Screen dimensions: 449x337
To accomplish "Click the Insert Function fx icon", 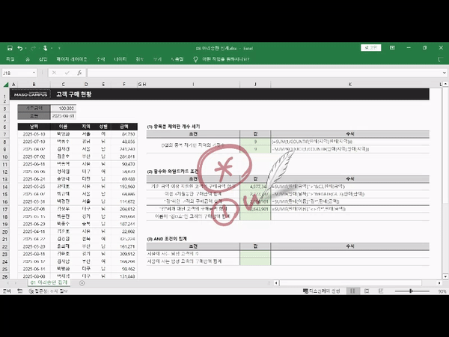I will pyautogui.click(x=79, y=73).
